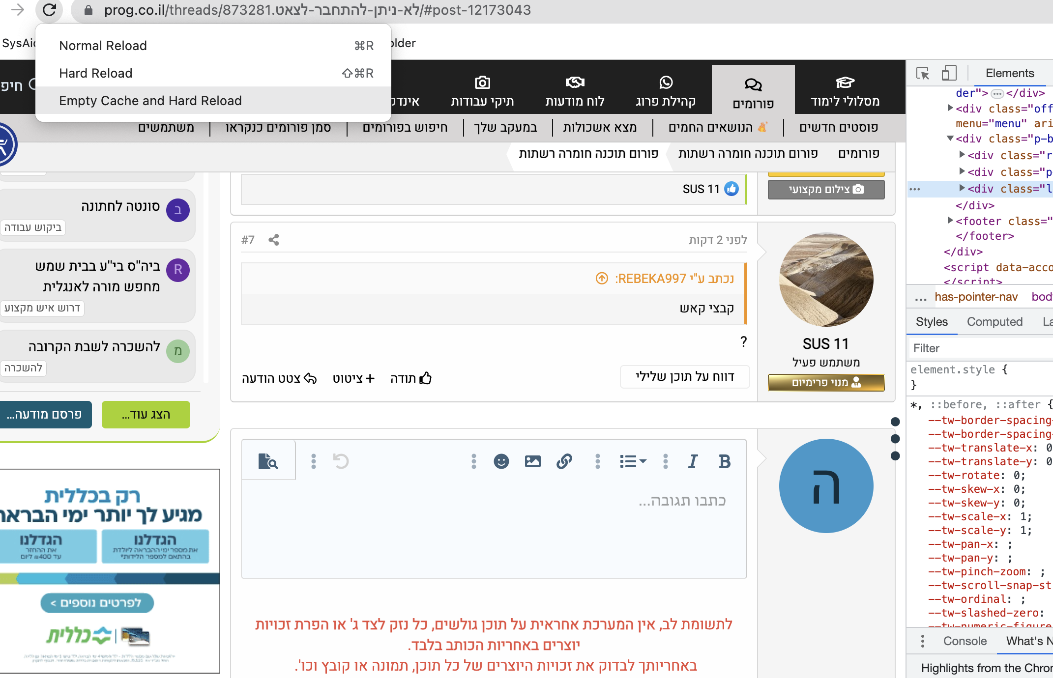Toggle the device toolbar icon in DevTools
This screenshot has width=1053, height=678.
[949, 74]
